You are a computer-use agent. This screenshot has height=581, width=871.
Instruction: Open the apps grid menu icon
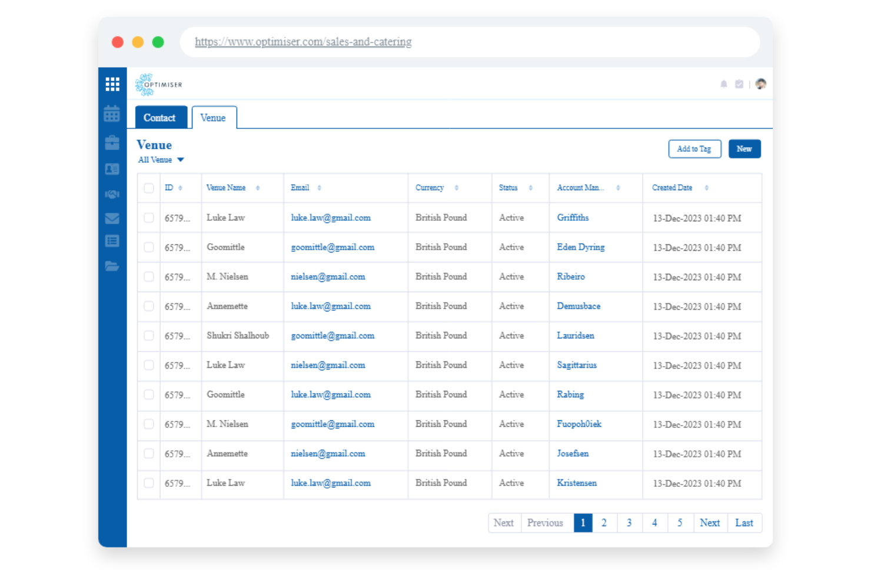(x=112, y=84)
